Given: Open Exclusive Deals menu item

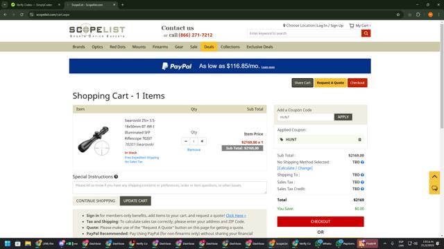Looking at the screenshot, I should point(259,47).
